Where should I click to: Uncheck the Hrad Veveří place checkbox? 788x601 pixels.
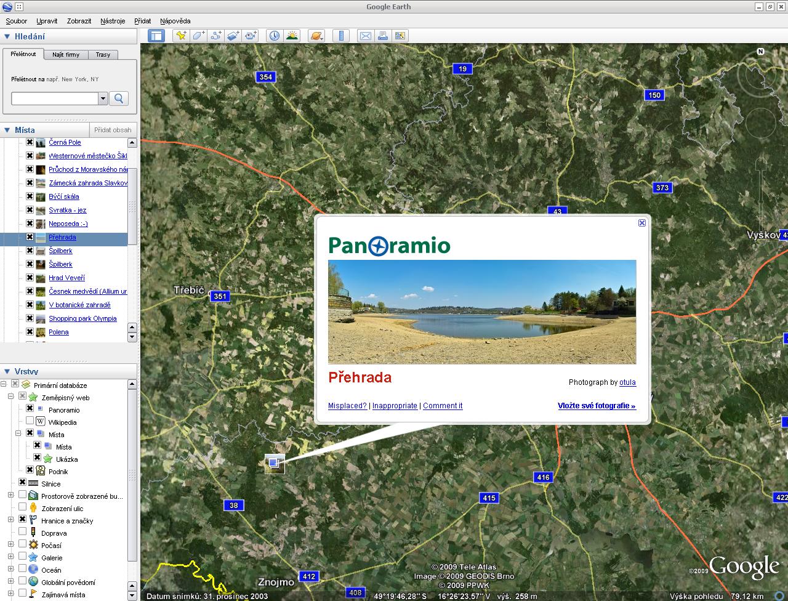(30, 278)
